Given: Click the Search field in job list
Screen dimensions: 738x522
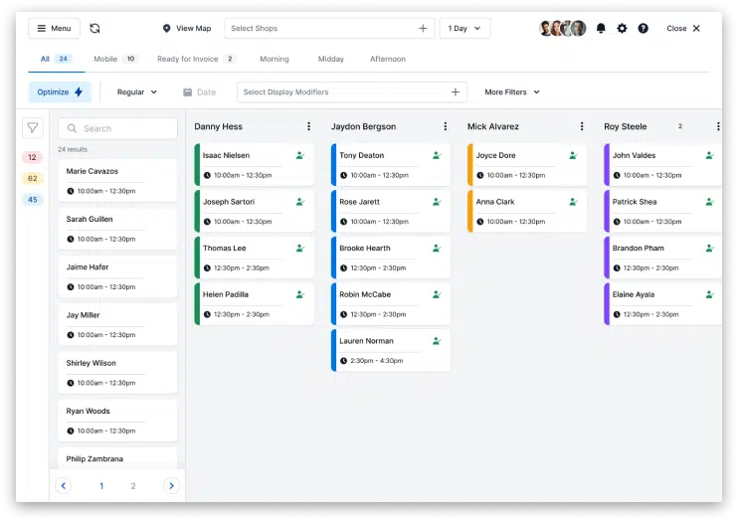Looking at the screenshot, I should pos(117,128).
